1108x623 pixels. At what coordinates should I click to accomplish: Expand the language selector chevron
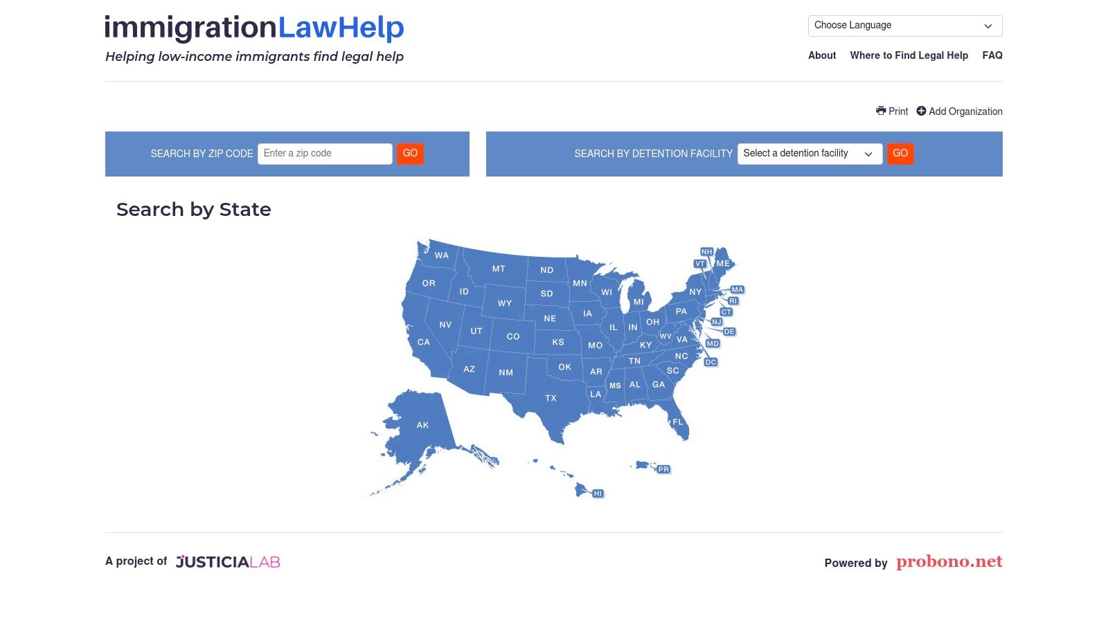(988, 26)
